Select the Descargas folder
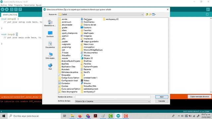This screenshot has width=212, height=119. point(86,19)
